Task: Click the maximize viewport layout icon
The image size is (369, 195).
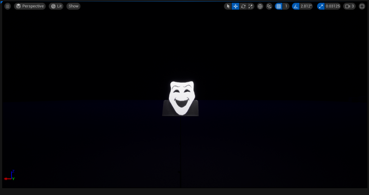Action: pyautogui.click(x=362, y=6)
